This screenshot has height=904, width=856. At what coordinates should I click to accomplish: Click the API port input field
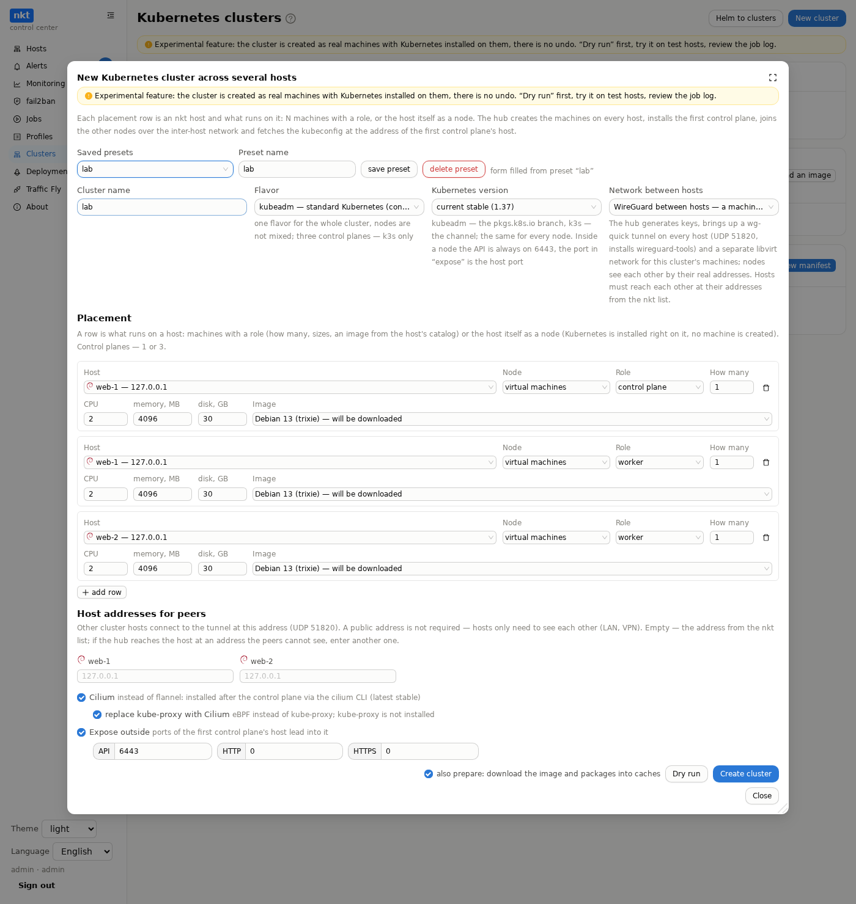tap(163, 751)
